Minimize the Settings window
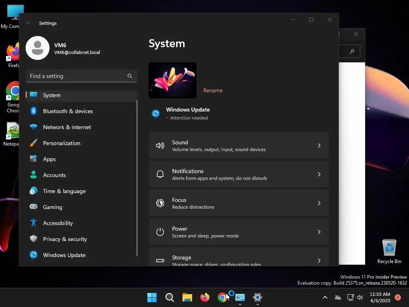Viewport: 409px width, 307px height. pos(293,20)
